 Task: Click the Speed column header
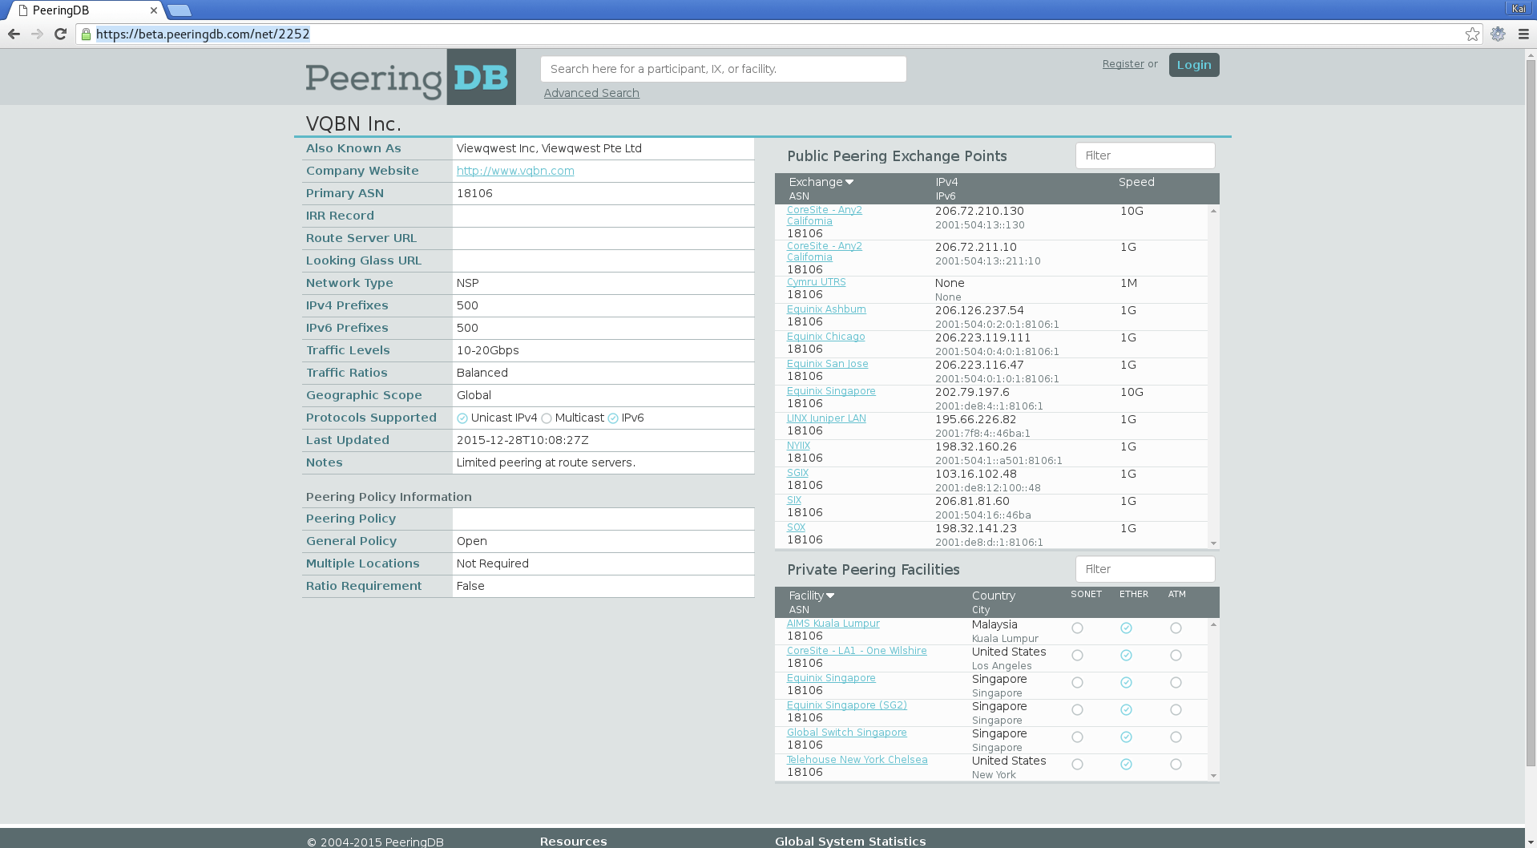point(1136,182)
